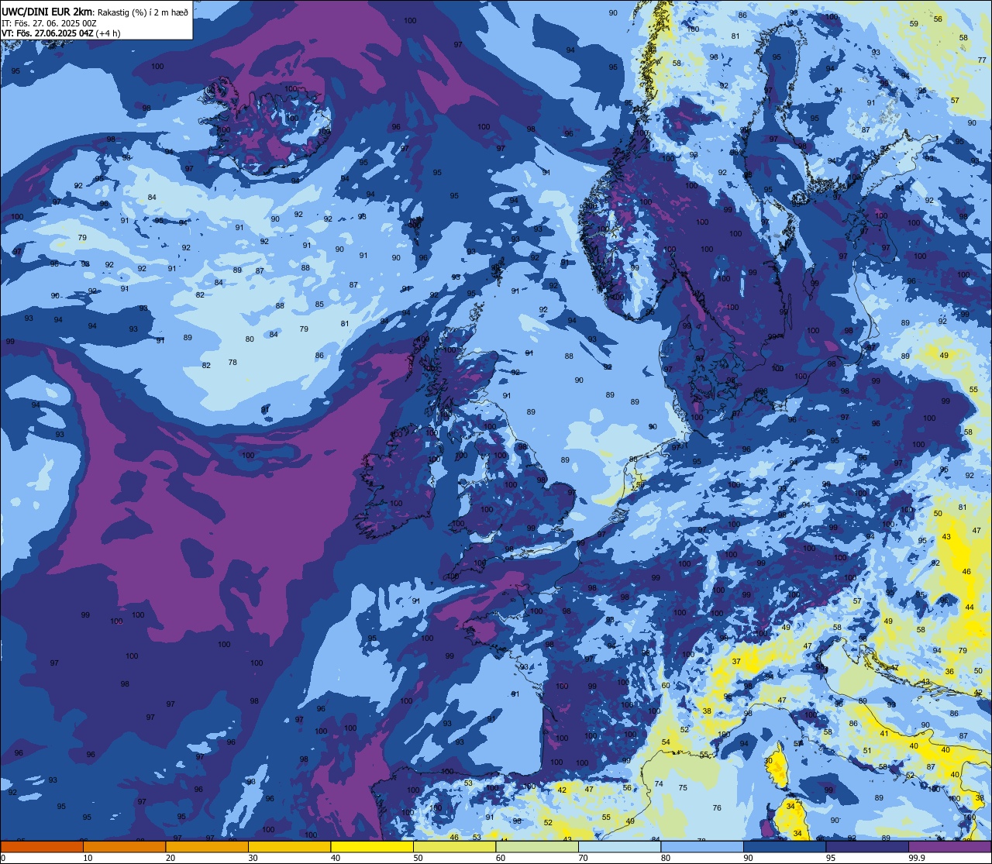The image size is (992, 864).
Task: Click the humidity value "51" on the map
Action: point(867,751)
